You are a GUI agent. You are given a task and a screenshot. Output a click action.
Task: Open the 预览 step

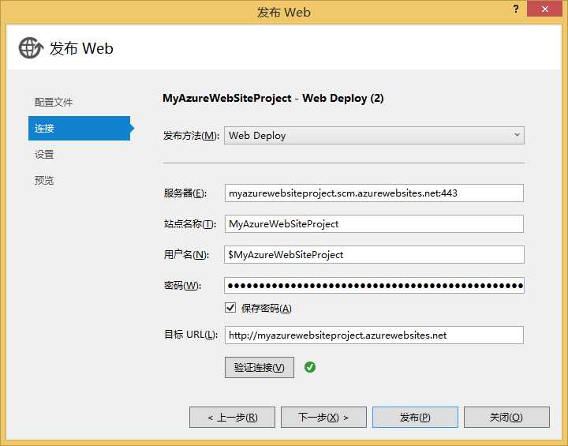(x=44, y=180)
